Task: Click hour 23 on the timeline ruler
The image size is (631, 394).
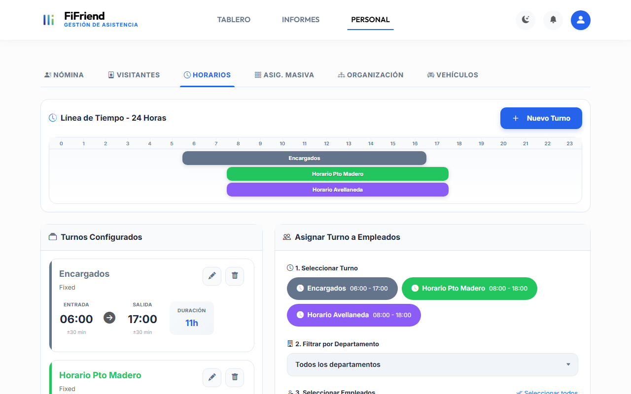Action: pos(570,144)
